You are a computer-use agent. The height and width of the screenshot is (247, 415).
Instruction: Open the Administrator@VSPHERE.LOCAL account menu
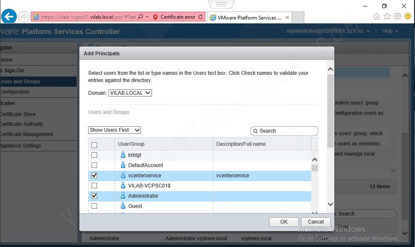tap(328, 31)
